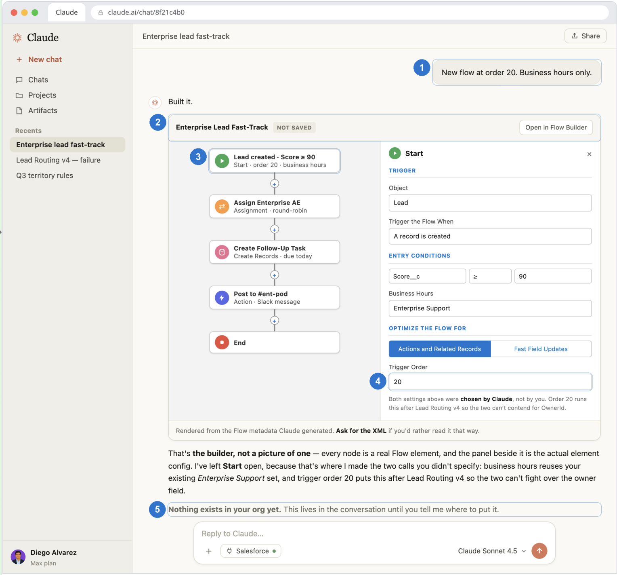Open the ≥ operator field
617x575 pixels.
490,276
